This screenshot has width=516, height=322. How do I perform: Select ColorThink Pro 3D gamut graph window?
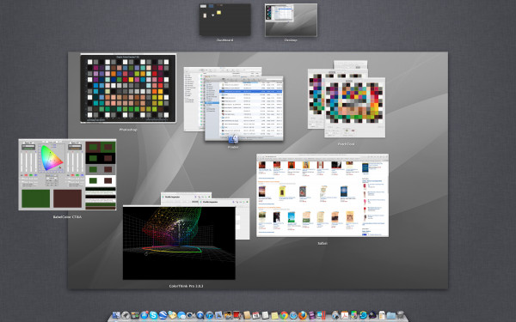pyautogui.click(x=179, y=242)
